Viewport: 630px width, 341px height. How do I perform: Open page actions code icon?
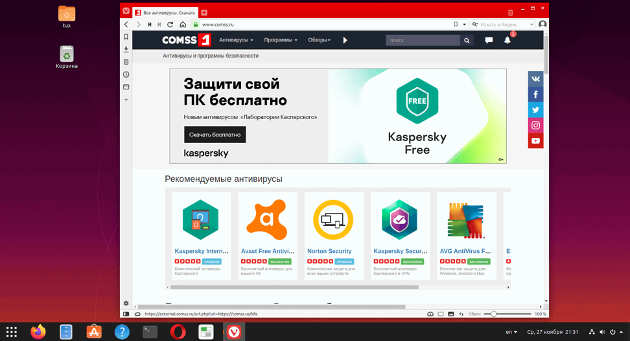461,314
